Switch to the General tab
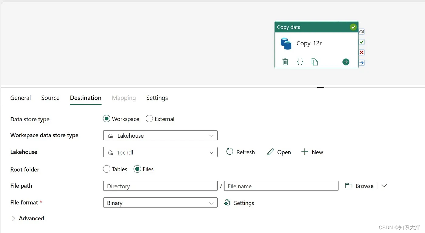The width and height of the screenshot is (425, 233). [x=21, y=98]
